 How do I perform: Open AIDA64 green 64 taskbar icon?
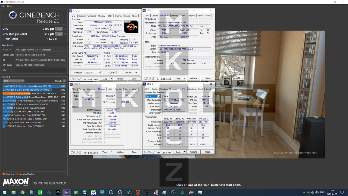pyautogui.click(x=40, y=192)
